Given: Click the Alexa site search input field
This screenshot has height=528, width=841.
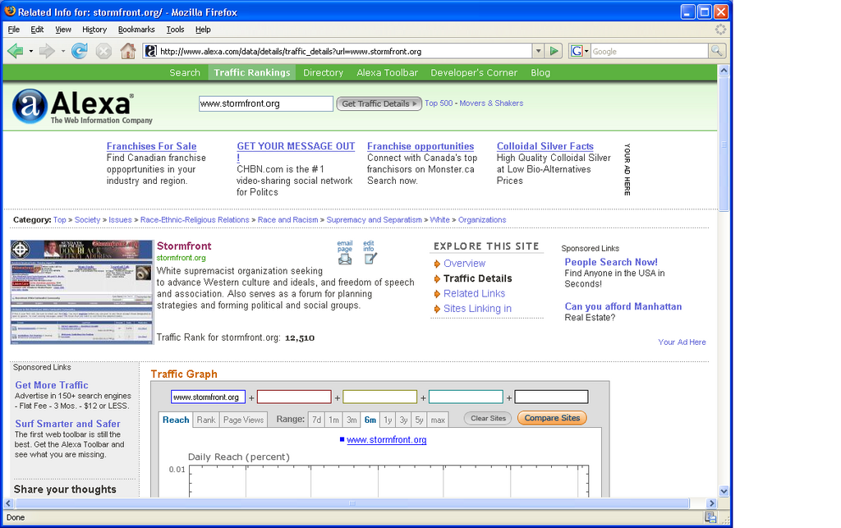Looking at the screenshot, I should (x=266, y=103).
